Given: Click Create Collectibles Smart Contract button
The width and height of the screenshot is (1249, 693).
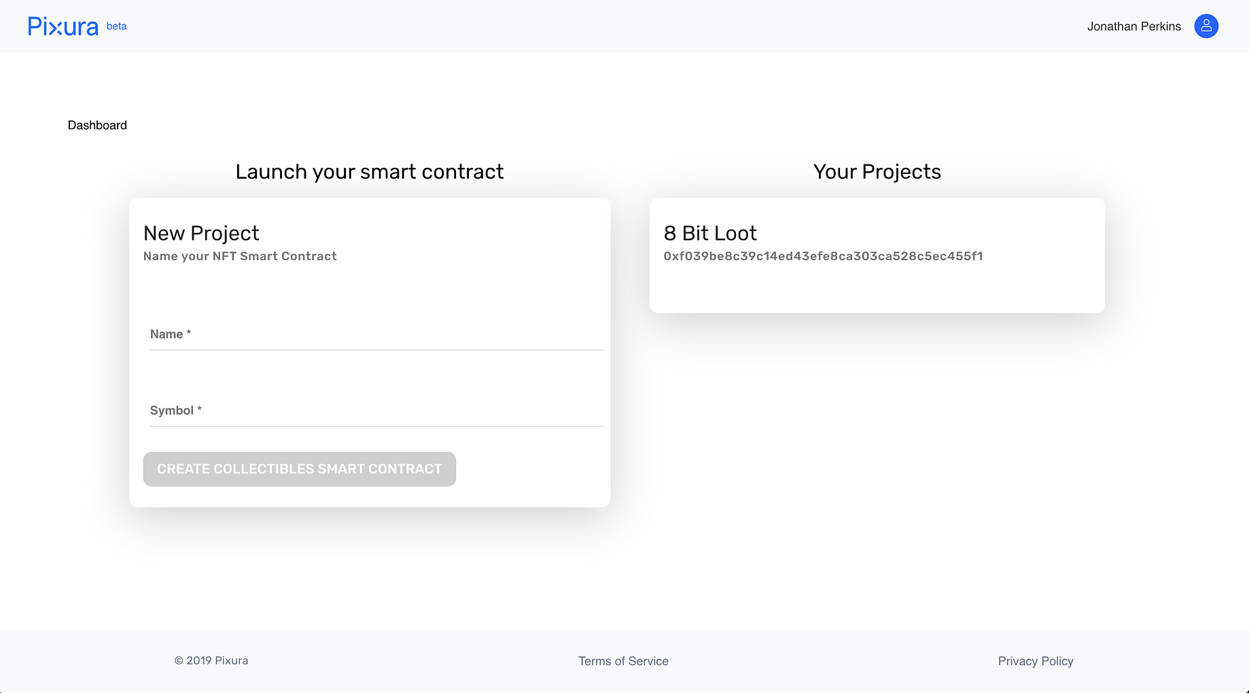Looking at the screenshot, I should click(x=300, y=469).
